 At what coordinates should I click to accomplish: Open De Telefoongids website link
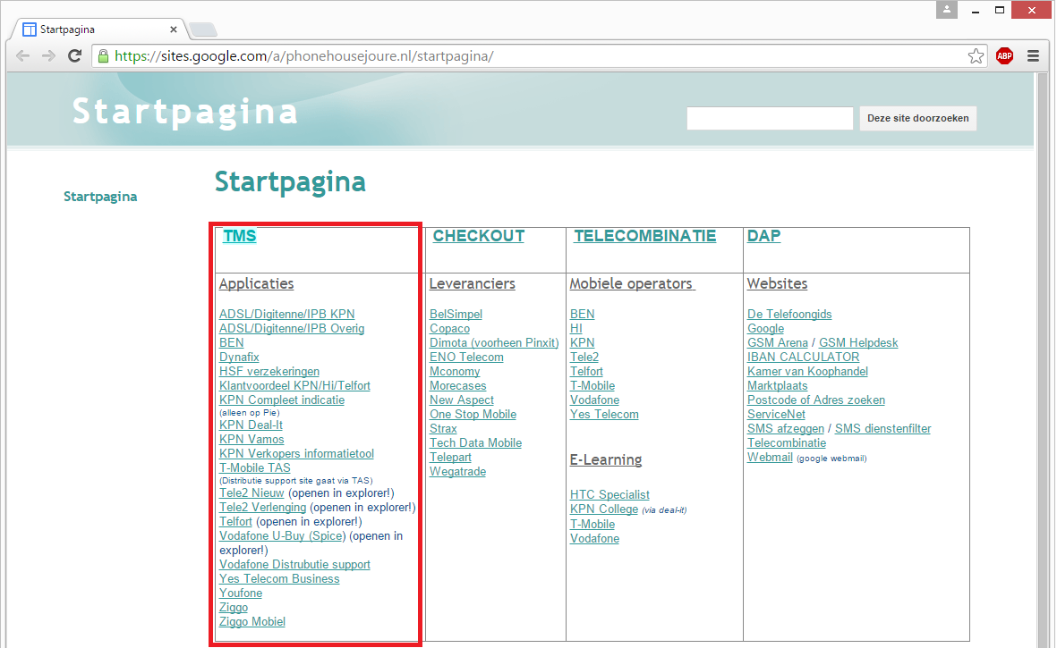[789, 315]
